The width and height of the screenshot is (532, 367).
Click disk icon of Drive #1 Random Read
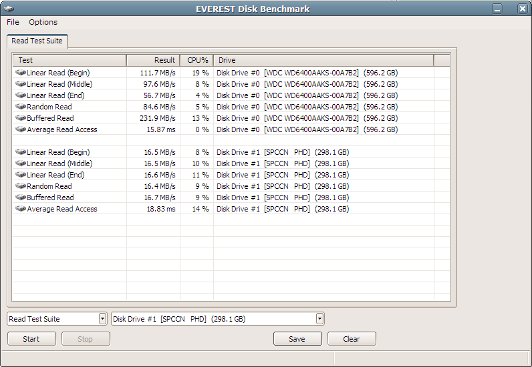coord(21,186)
